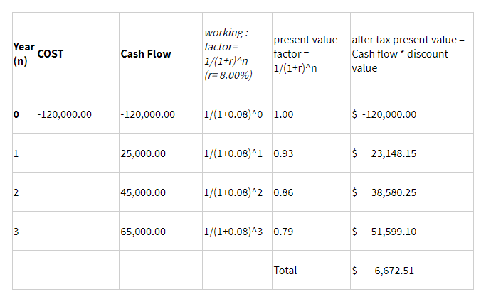Select the 45,000.00 cash flow cell
The height and width of the screenshot is (299, 491).
(x=143, y=192)
